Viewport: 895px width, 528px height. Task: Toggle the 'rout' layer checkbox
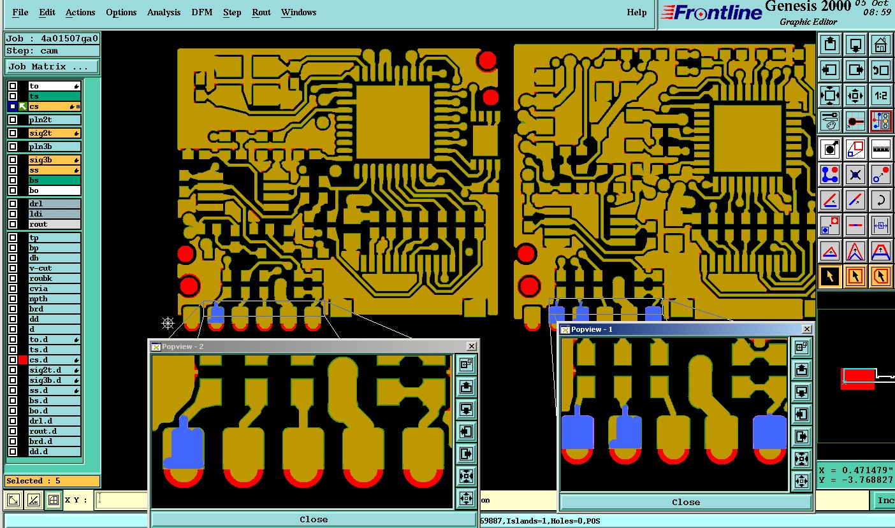pyautogui.click(x=13, y=224)
